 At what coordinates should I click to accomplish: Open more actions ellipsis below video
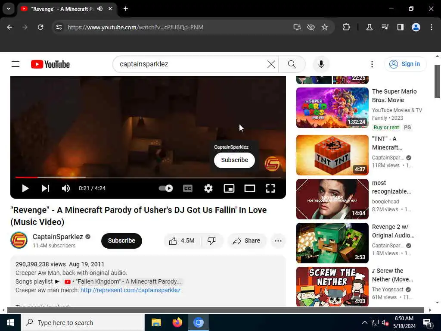click(x=278, y=240)
